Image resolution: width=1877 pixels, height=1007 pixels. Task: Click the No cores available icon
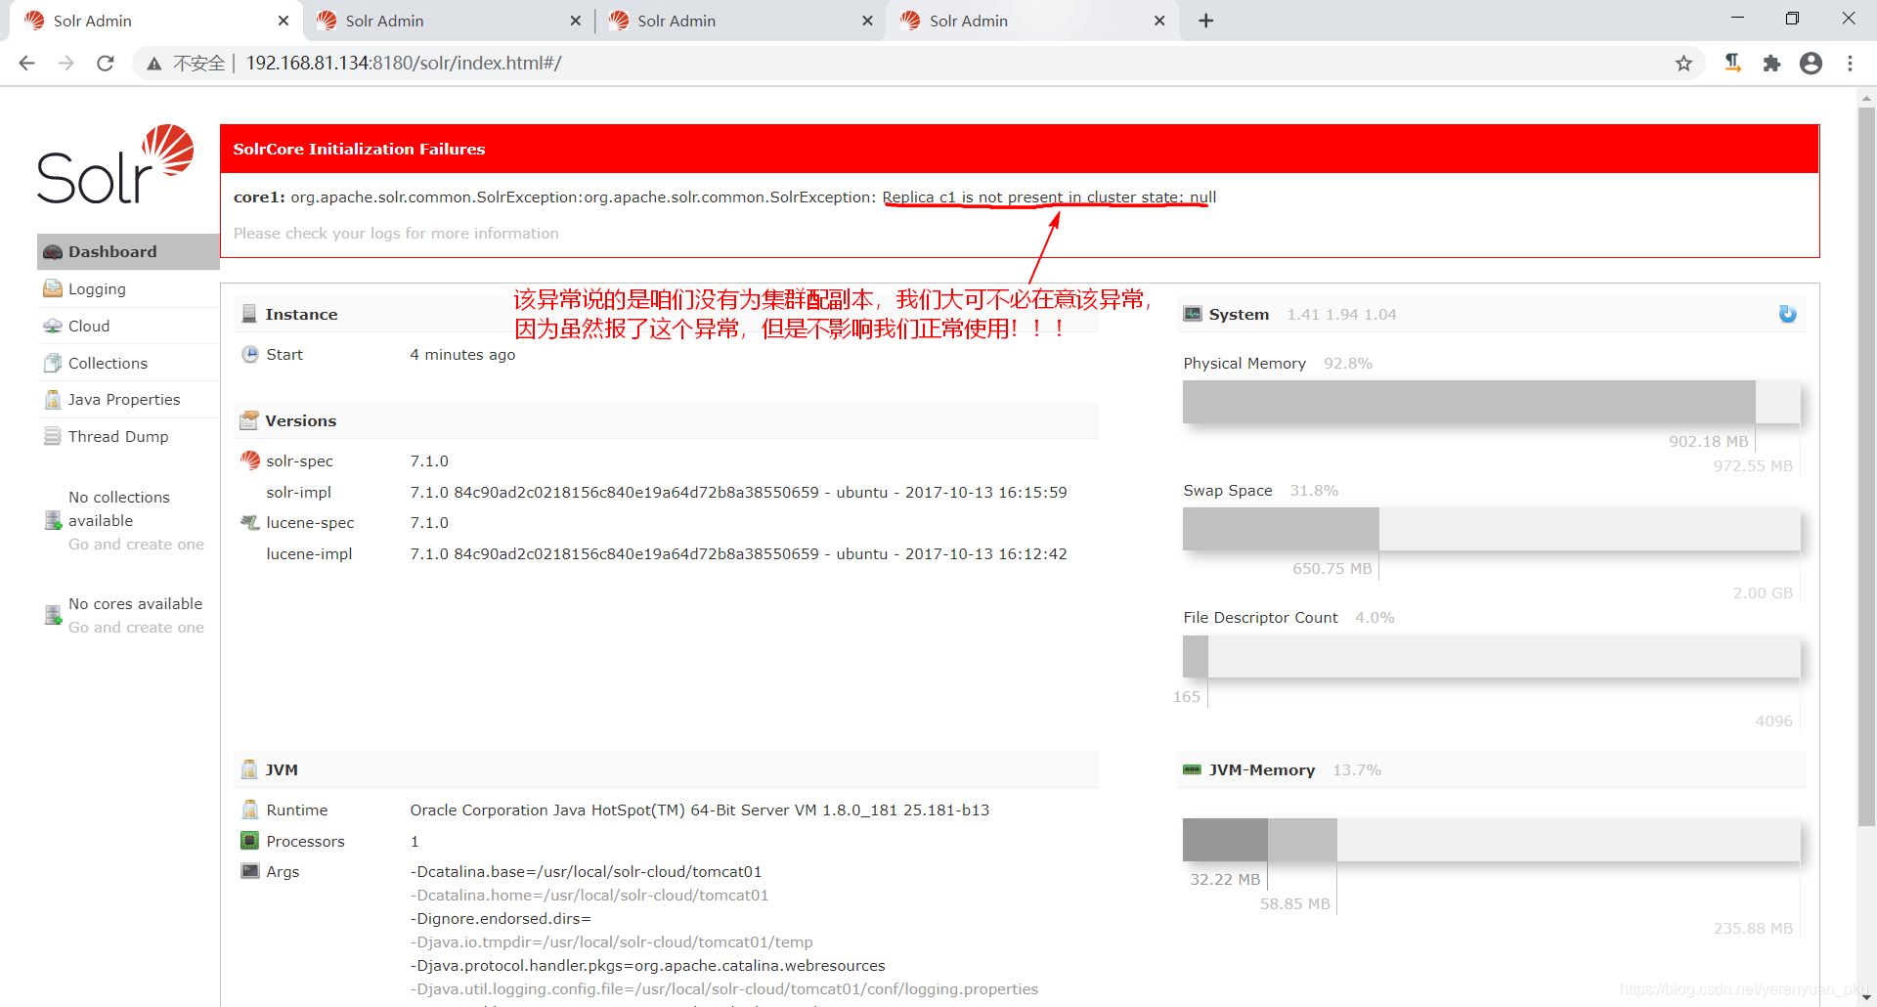coord(53,615)
